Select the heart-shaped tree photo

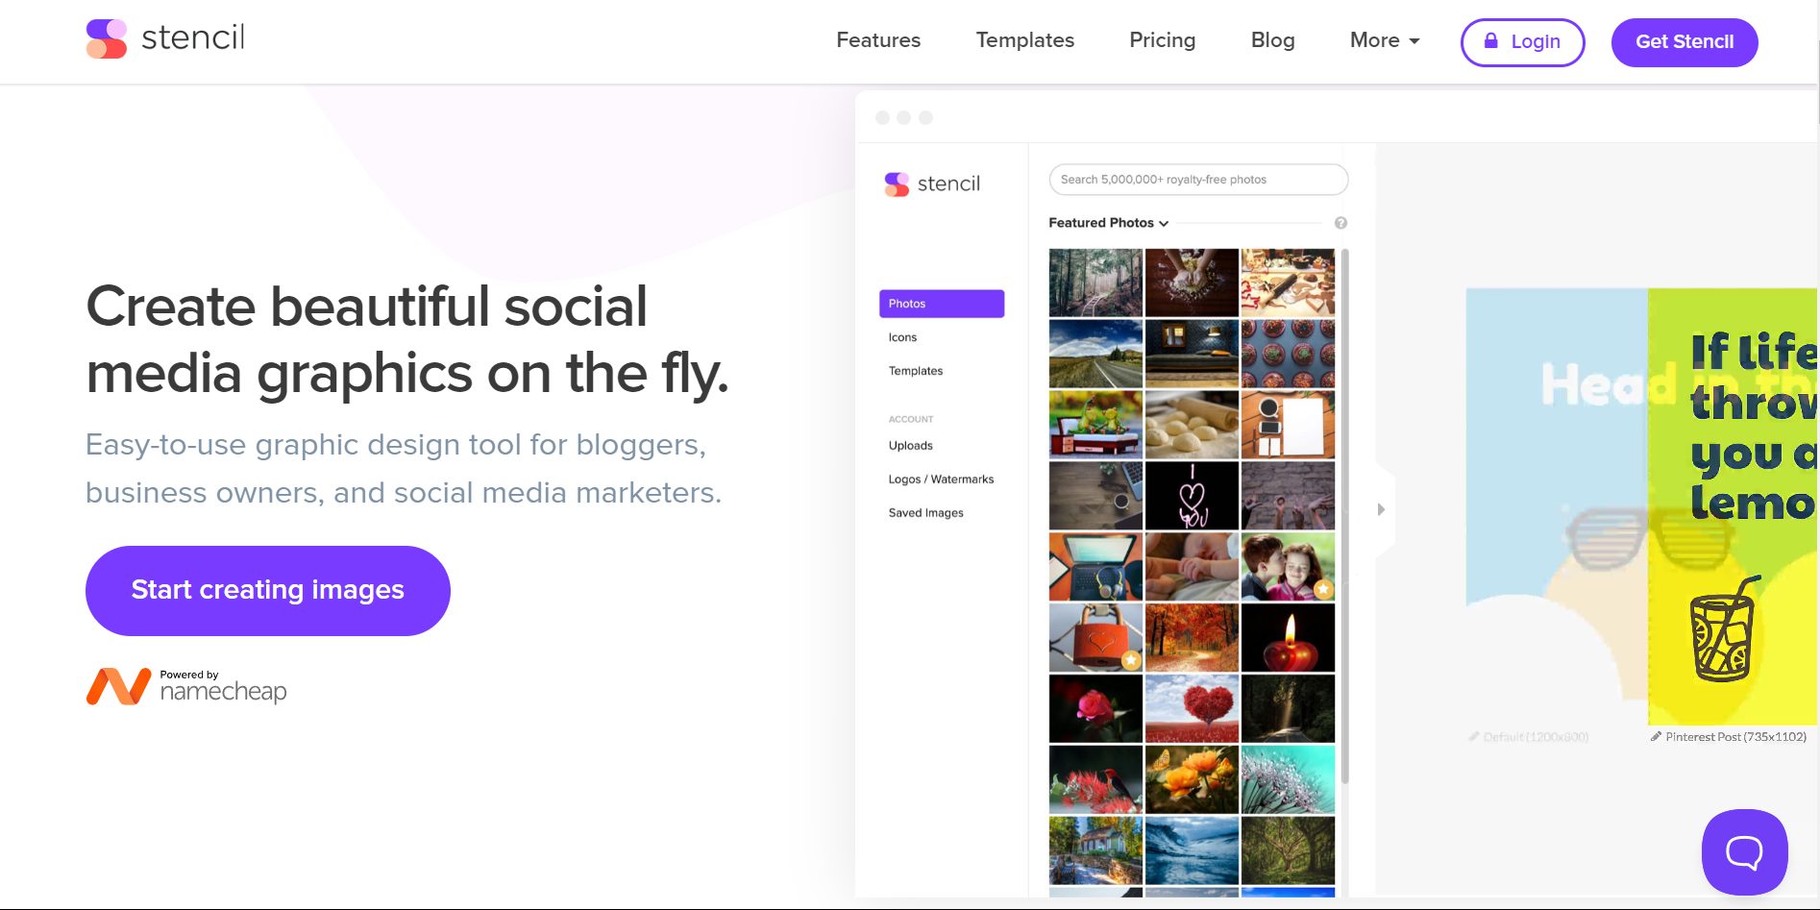[x=1192, y=709]
